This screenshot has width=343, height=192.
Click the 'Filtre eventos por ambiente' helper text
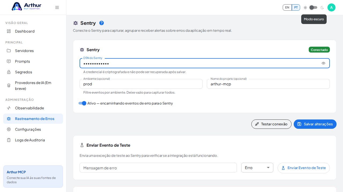129,93
